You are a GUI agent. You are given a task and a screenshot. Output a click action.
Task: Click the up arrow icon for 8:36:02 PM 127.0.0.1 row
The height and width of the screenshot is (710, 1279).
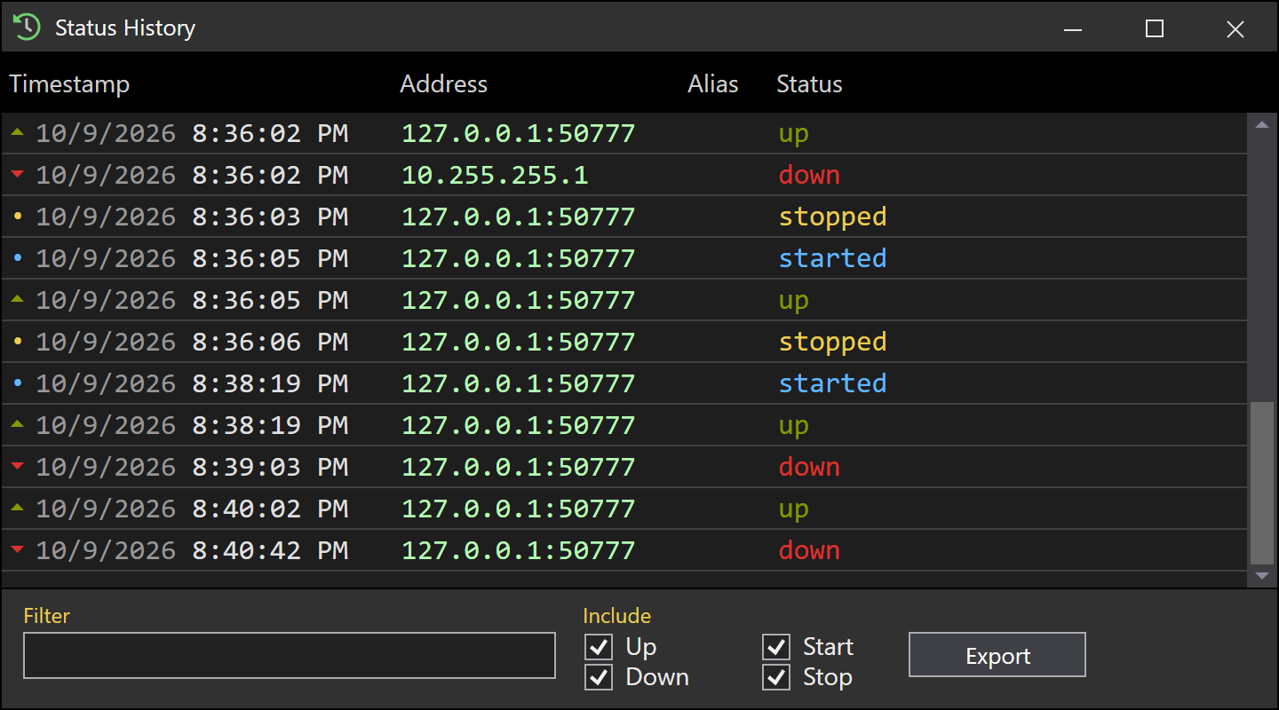coord(17,133)
